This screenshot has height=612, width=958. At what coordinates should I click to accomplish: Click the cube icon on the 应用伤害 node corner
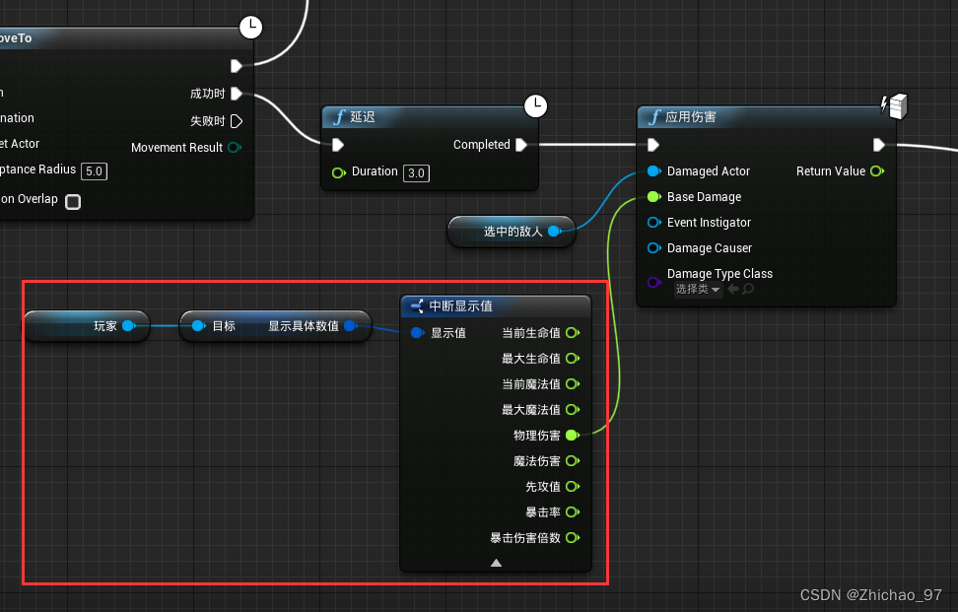coord(895,105)
